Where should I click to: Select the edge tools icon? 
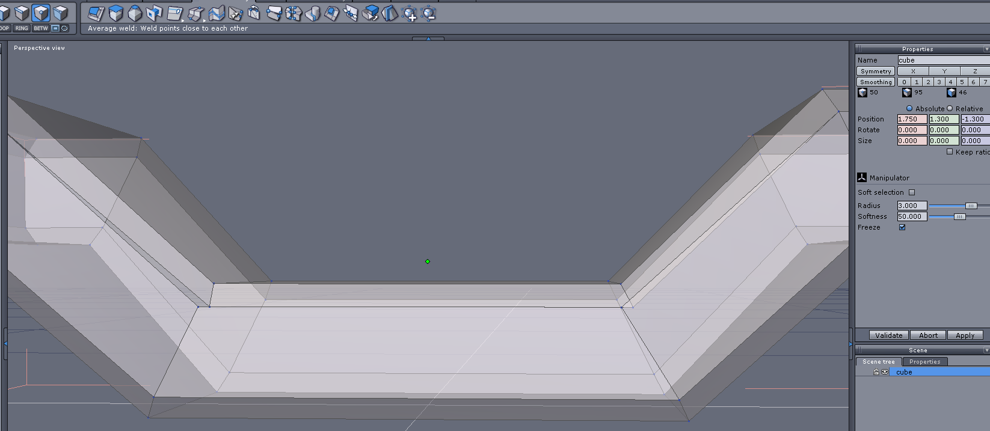[x=195, y=13]
